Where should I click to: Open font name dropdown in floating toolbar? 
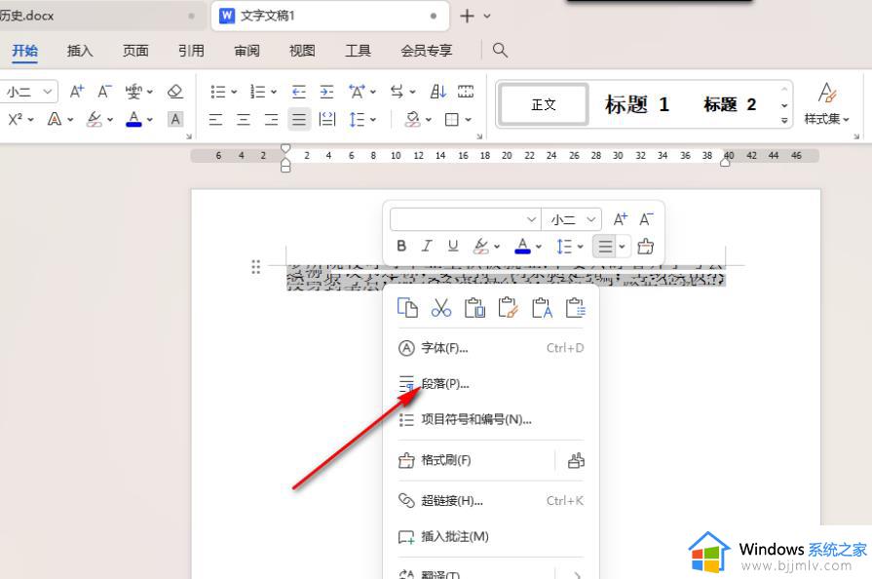(x=531, y=219)
